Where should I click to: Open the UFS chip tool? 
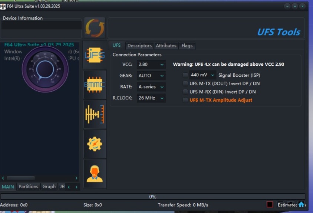[x=95, y=55]
